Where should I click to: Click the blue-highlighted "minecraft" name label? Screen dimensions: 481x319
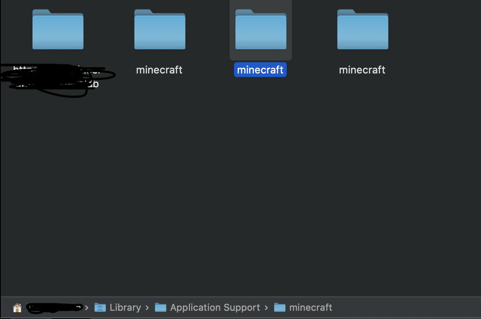click(260, 70)
